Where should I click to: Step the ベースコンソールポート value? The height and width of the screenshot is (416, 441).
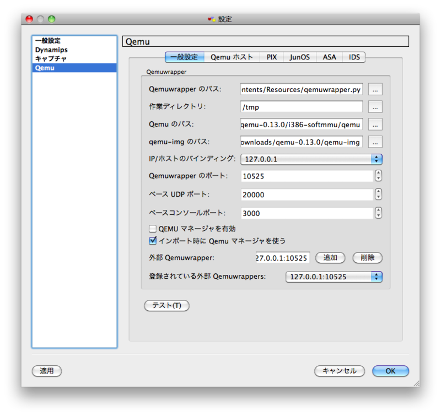[x=378, y=213]
